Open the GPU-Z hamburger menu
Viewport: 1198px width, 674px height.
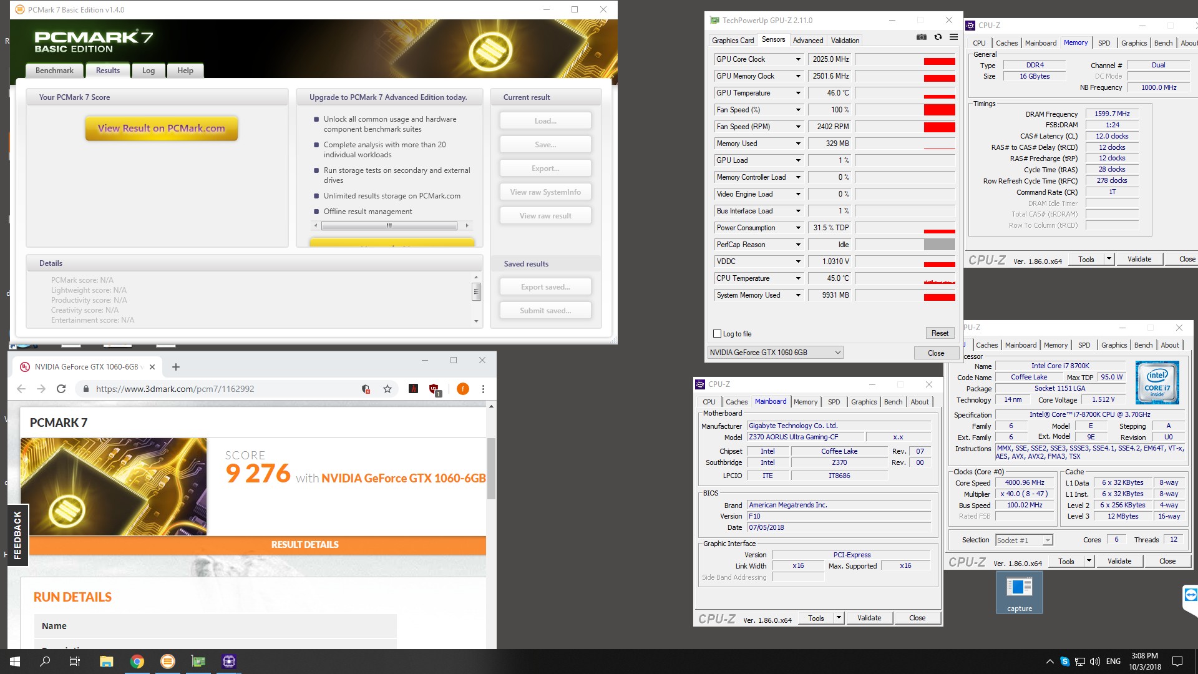pos(953,37)
